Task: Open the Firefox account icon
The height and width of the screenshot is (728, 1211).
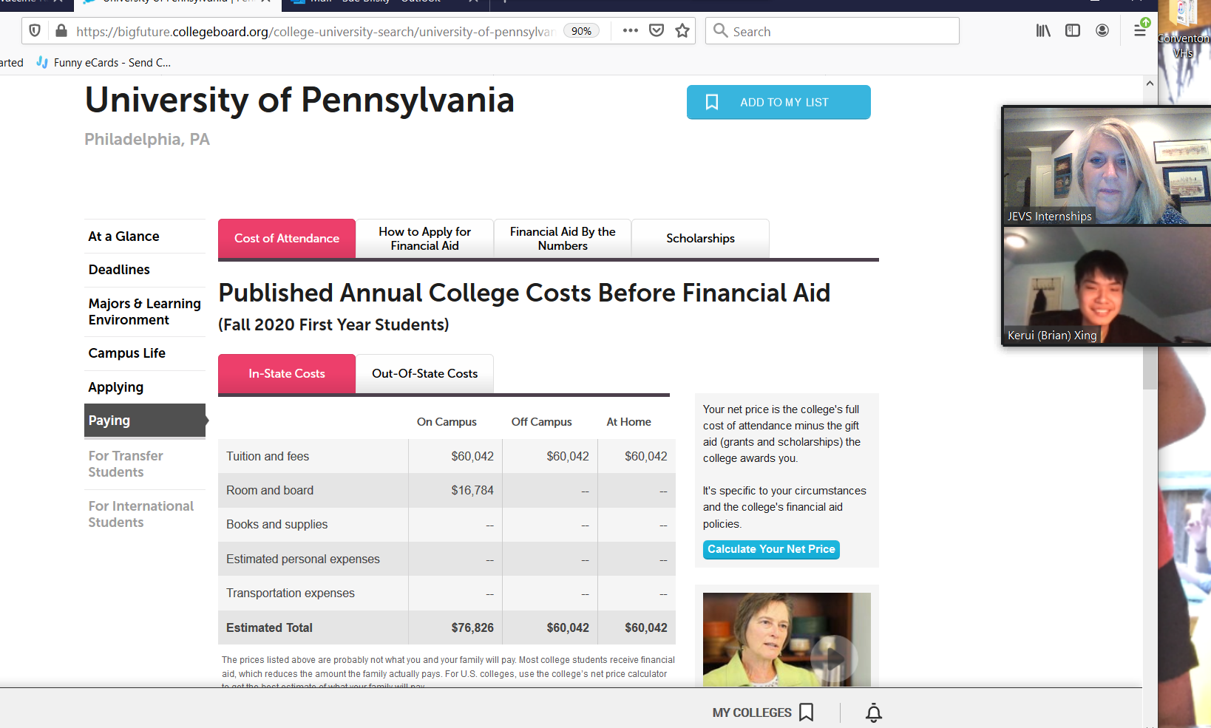Action: (x=1102, y=31)
